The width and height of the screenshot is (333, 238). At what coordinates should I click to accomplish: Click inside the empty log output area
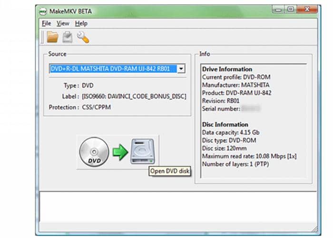coord(178,207)
